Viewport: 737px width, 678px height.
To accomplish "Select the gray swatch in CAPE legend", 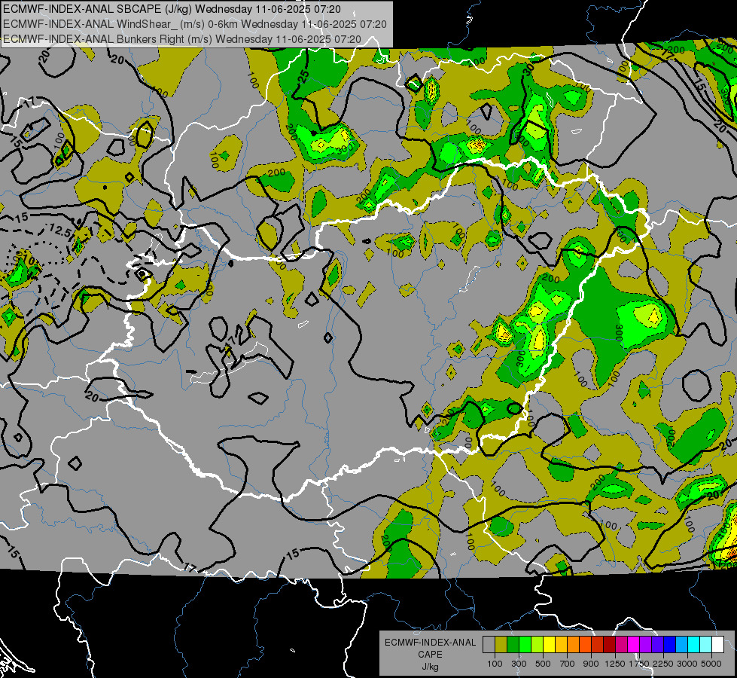I will (x=489, y=644).
